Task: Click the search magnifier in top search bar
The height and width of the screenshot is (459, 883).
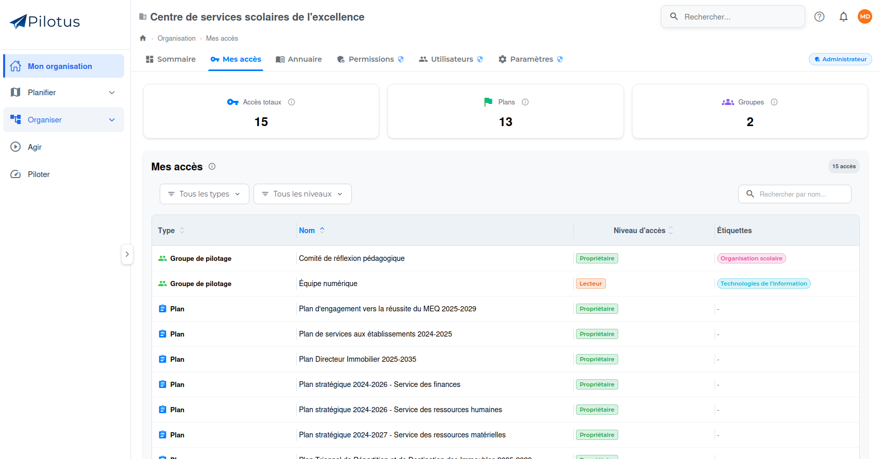Action: click(674, 16)
